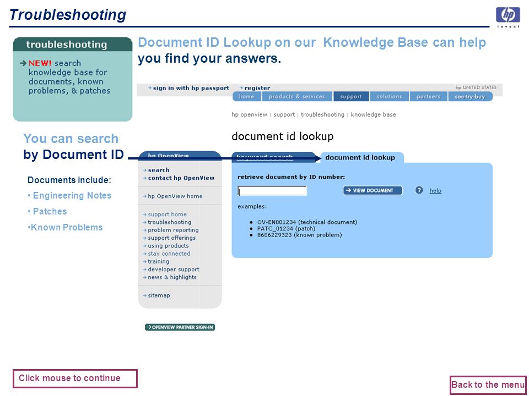Switch to the keyword search tab
This screenshot has height=396, width=529.
tap(265, 157)
